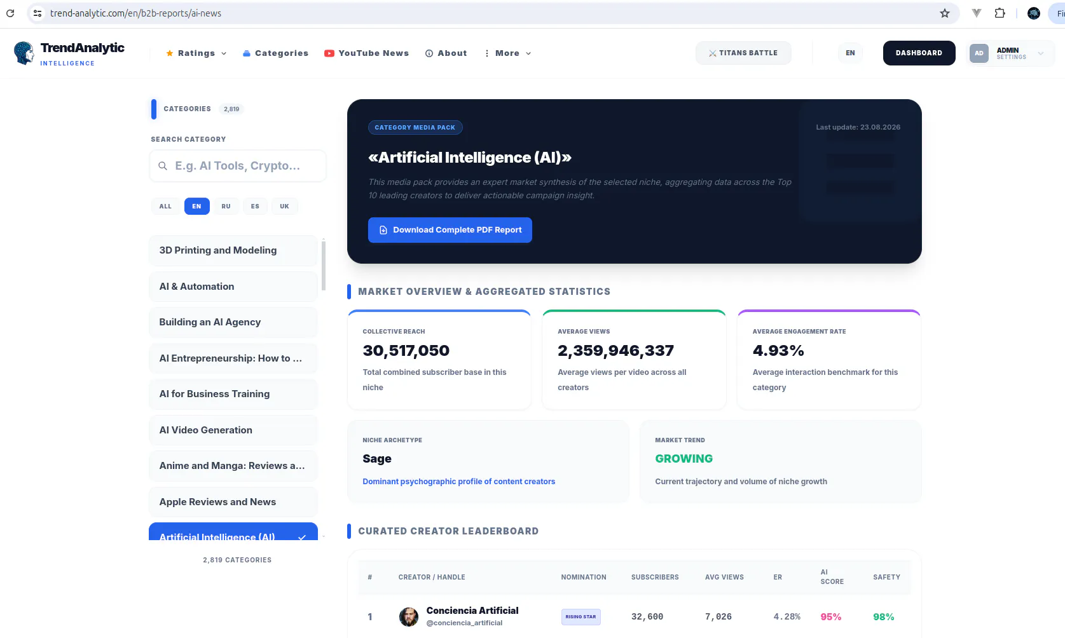1065x638 pixels.
Task: Open AI Video Generation category
Action: coord(233,430)
